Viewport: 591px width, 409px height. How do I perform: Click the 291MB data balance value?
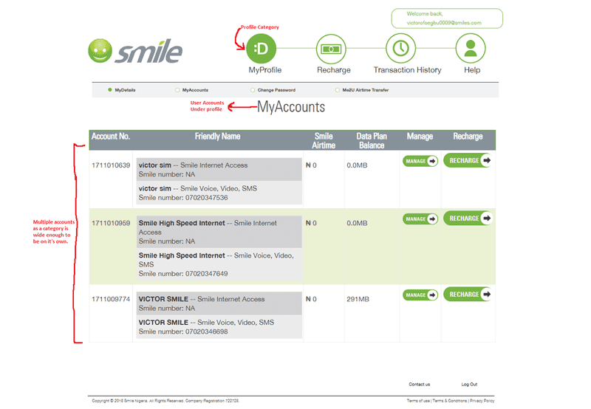(x=358, y=300)
